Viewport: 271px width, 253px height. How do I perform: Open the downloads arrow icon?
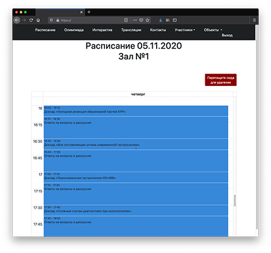coord(160,20)
